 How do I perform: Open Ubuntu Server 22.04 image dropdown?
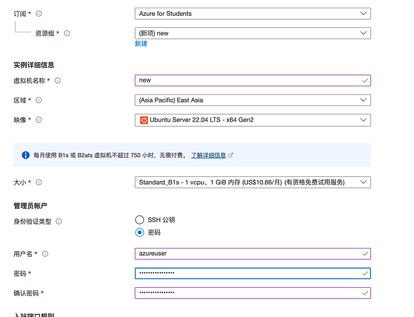pyautogui.click(x=253, y=120)
